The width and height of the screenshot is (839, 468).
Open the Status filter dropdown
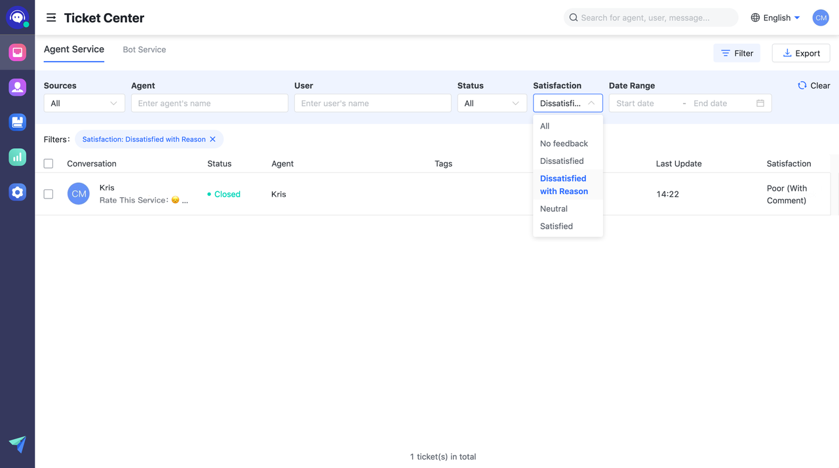pyautogui.click(x=492, y=104)
